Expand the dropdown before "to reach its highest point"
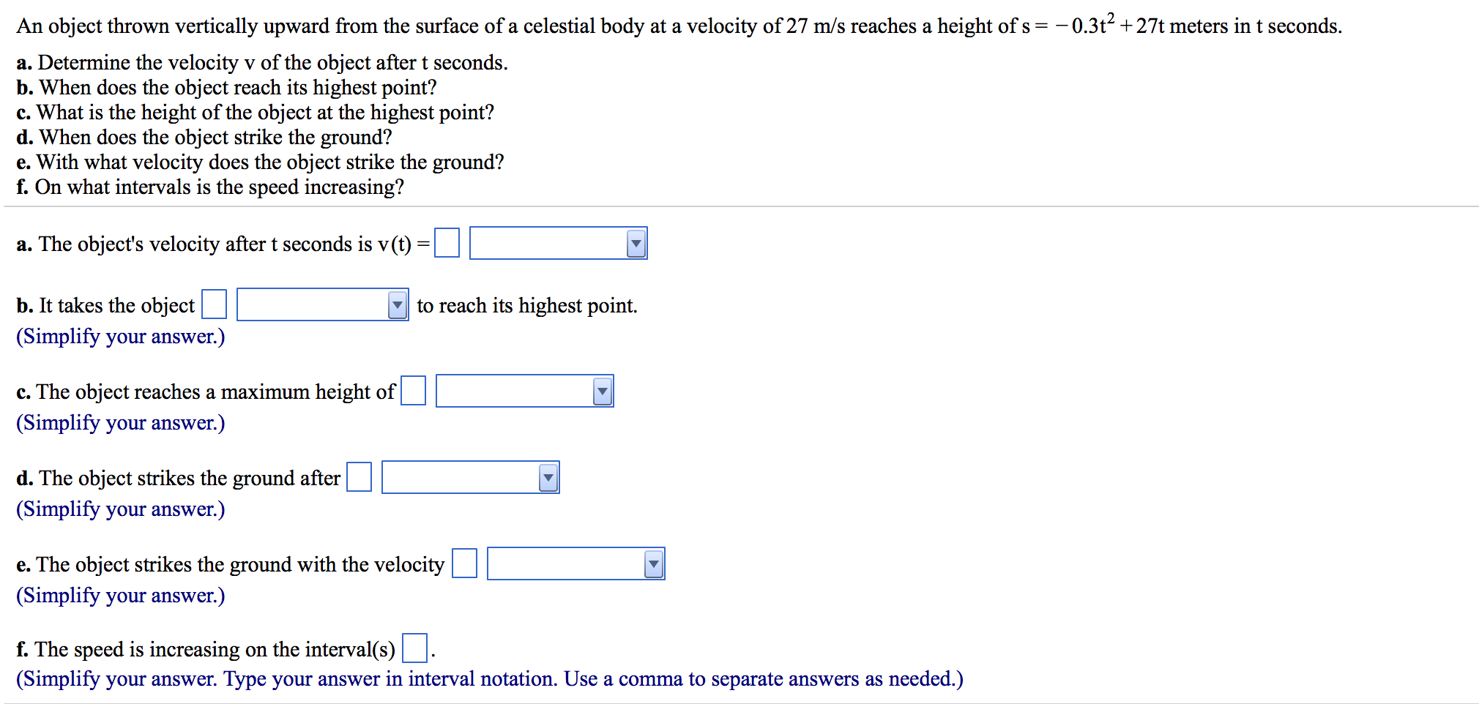This screenshot has width=1479, height=704. tap(322, 304)
